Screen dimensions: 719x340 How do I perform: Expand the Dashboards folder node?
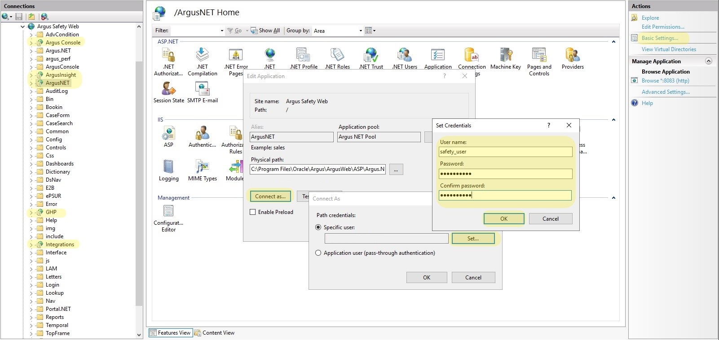[31, 164]
